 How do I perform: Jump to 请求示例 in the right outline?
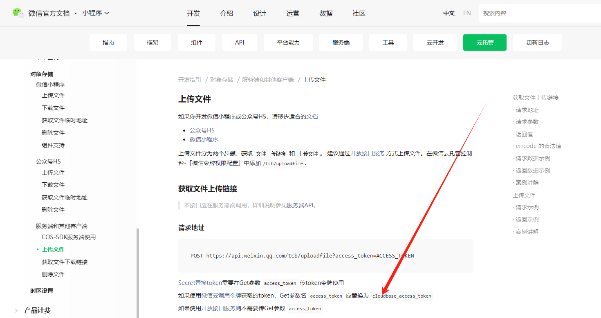527,207
